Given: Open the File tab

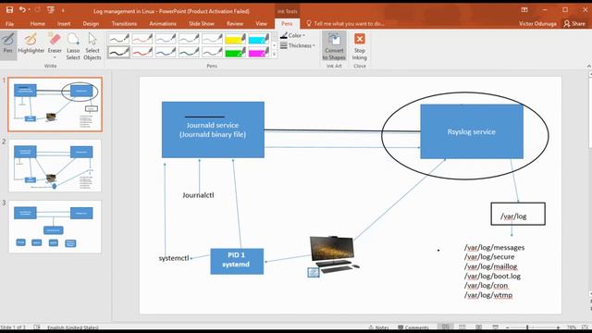Looking at the screenshot, I should [x=9, y=24].
